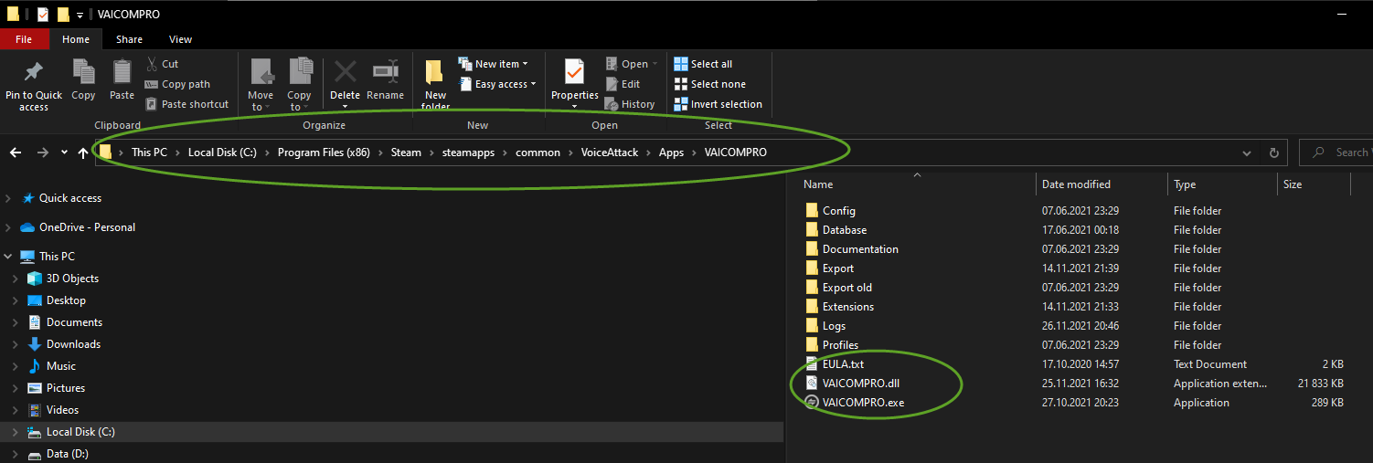Refresh the current folder view

[x=1274, y=153]
